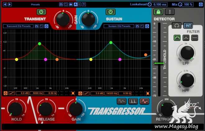205x131 pixels.
Task: Click Transient band 5000 Hz frequency field
Action: [x=36, y=93]
